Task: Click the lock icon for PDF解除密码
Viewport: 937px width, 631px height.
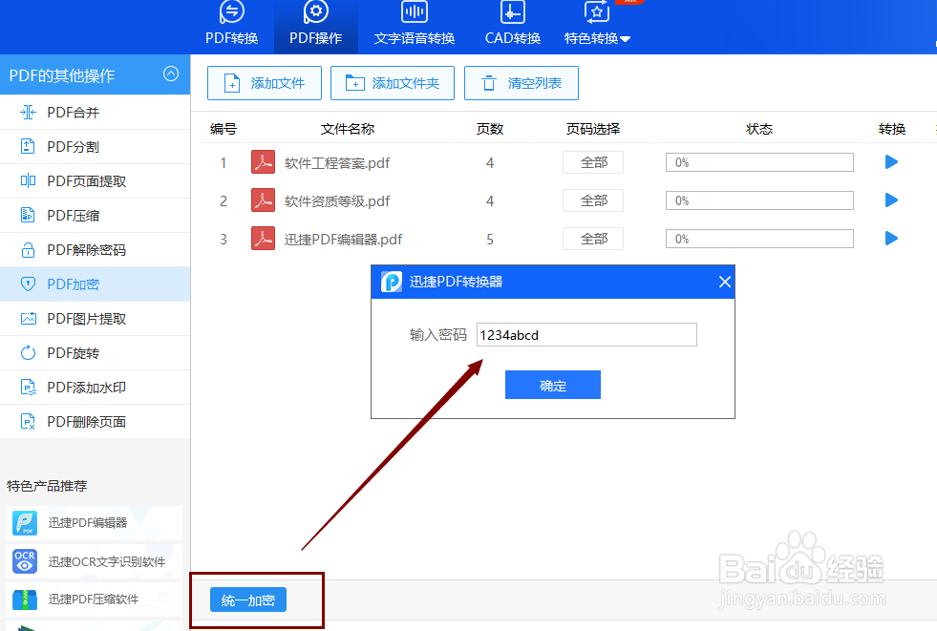Action: [28, 249]
